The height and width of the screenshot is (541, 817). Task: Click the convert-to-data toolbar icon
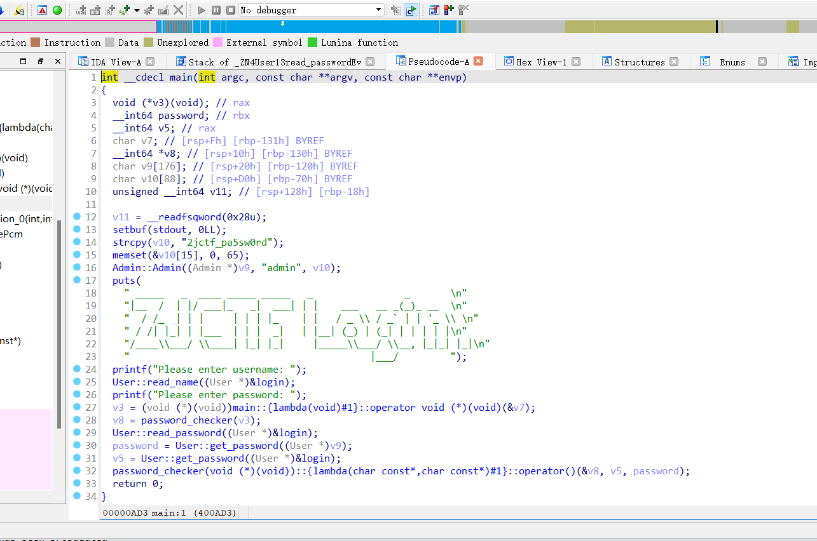[95, 10]
